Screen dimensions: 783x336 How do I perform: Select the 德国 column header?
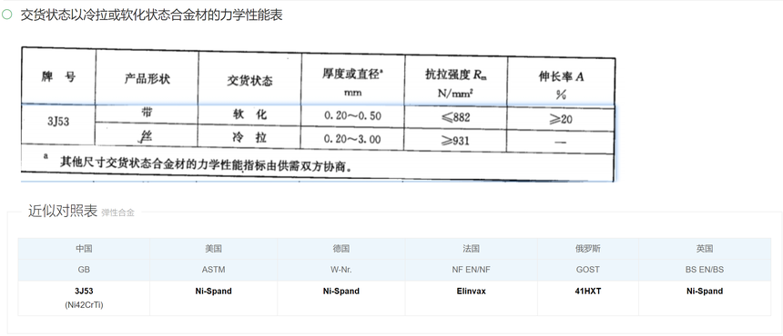coord(341,249)
